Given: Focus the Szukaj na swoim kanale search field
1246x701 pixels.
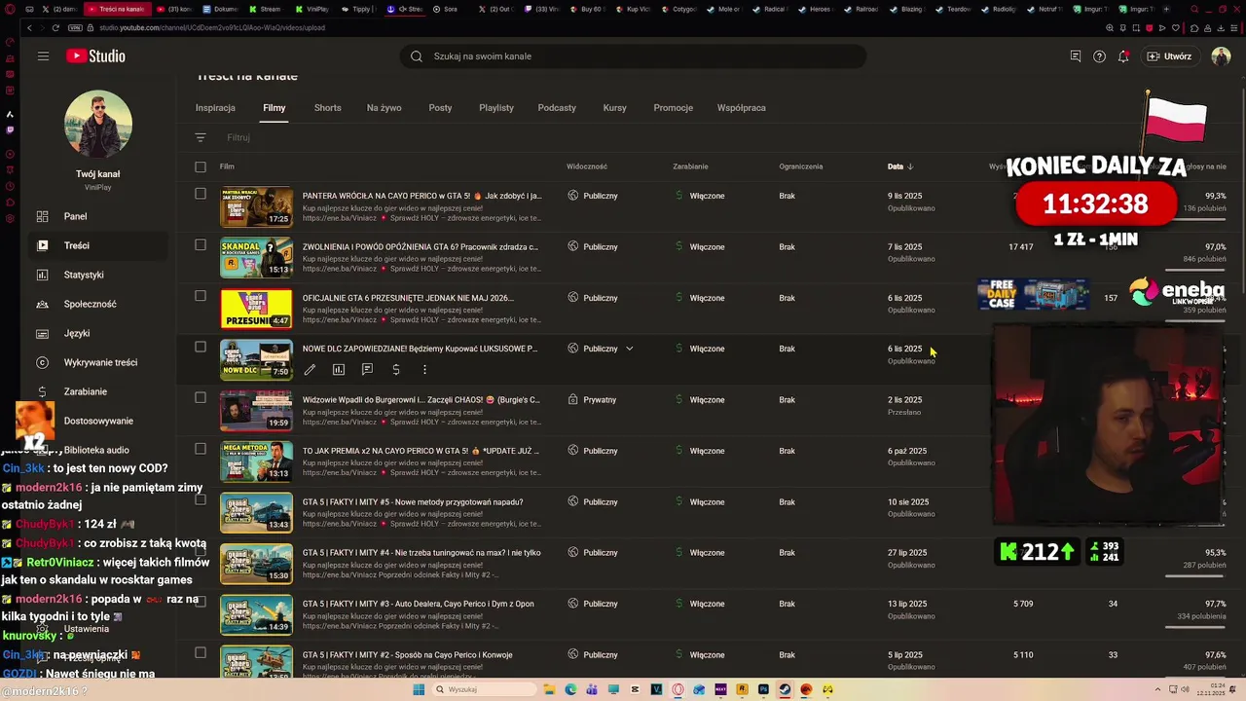Looking at the screenshot, I should pos(633,56).
